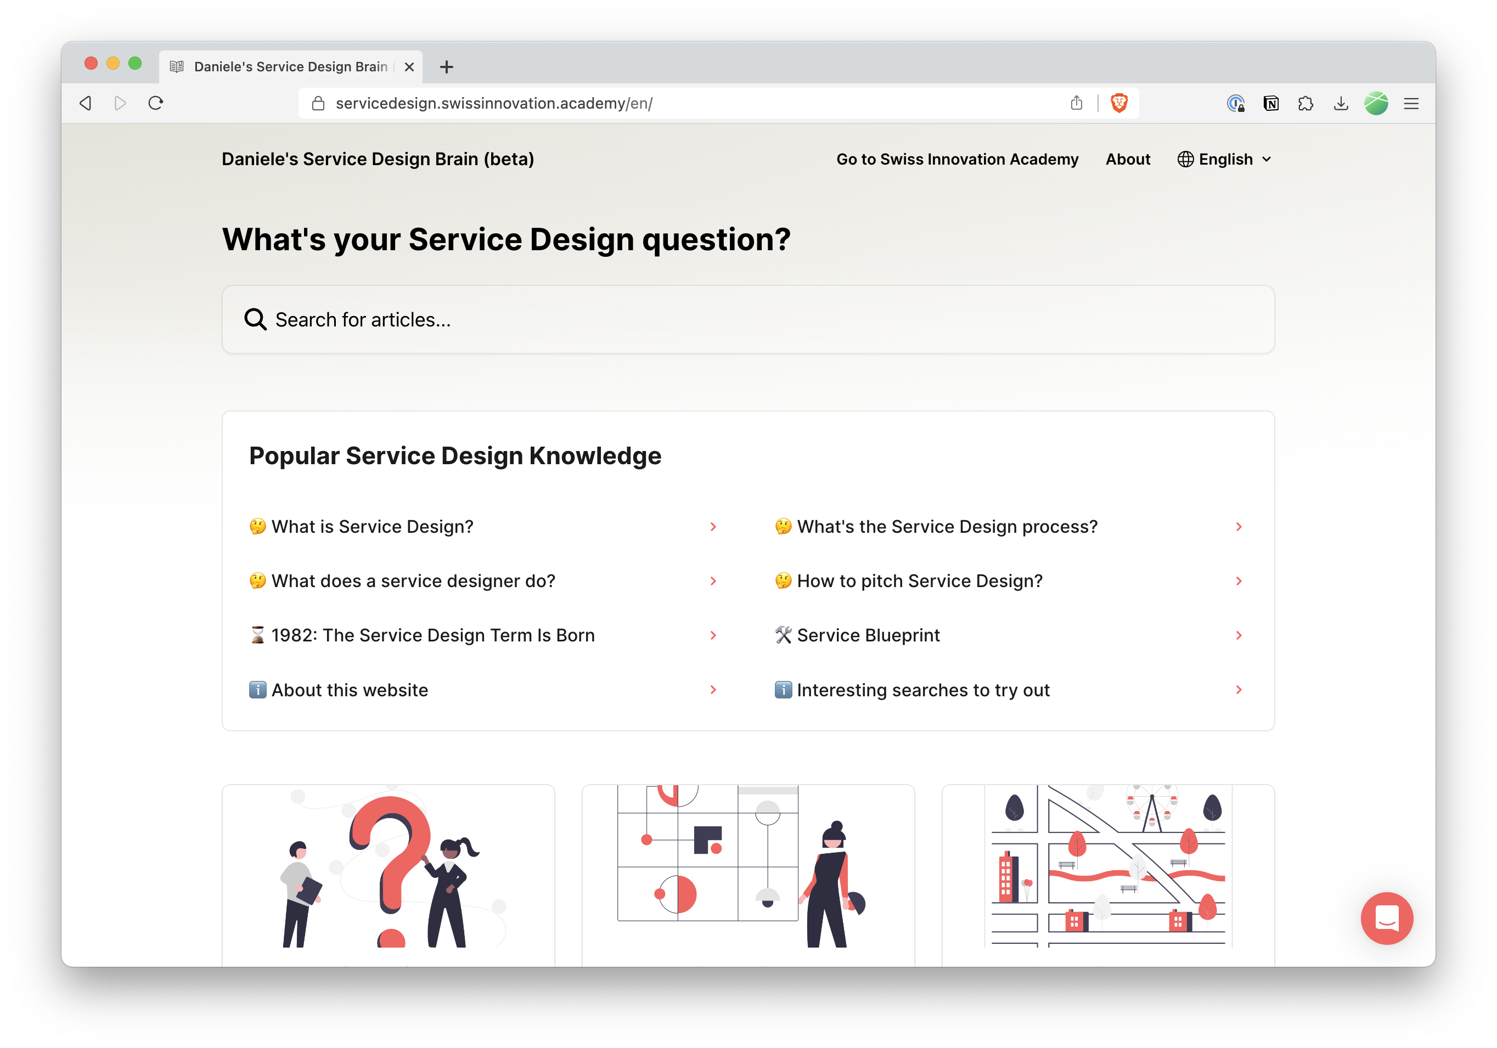This screenshot has height=1048, width=1497.
Task: Click the chevron beside About this website
Action: [713, 690]
